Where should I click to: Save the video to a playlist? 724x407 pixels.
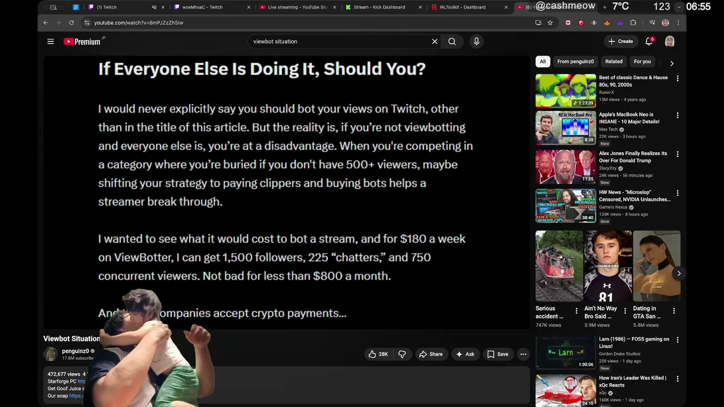[498, 354]
